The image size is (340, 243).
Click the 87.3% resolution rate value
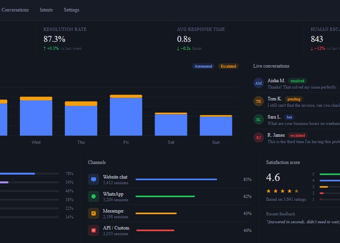[54, 39]
